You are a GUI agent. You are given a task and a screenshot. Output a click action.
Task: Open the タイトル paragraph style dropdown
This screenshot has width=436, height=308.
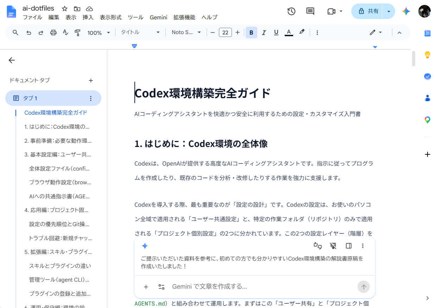(x=140, y=32)
